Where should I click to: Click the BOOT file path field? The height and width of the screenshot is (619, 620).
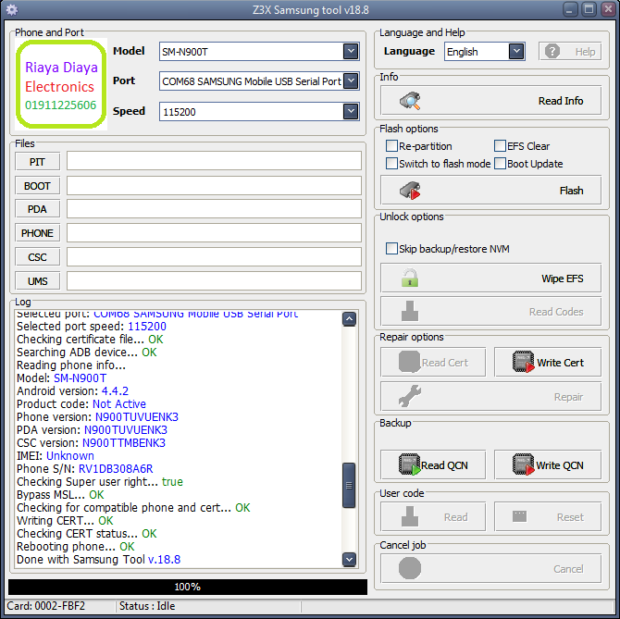pos(214,185)
